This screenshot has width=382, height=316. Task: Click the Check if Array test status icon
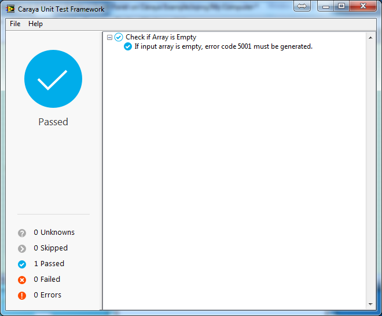pyautogui.click(x=119, y=37)
